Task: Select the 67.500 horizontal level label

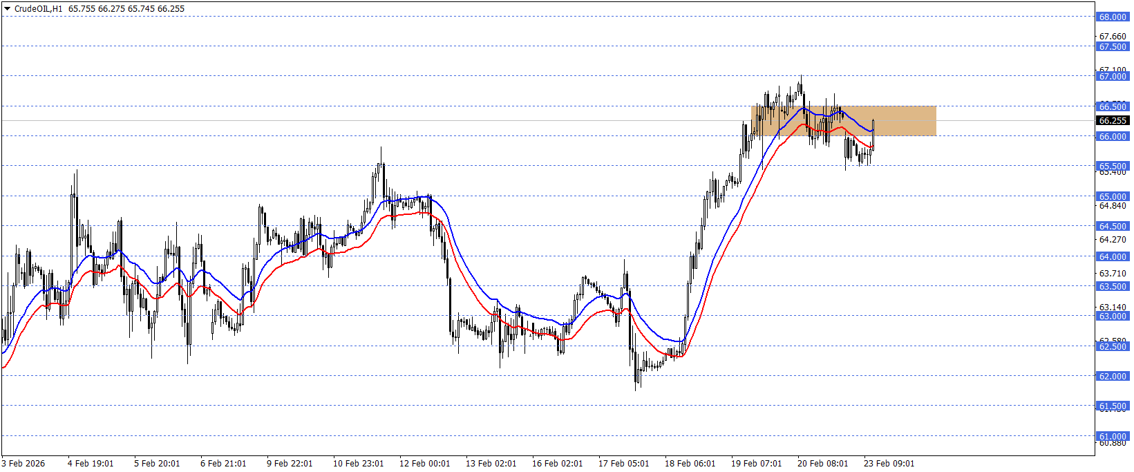Action: click(x=1113, y=47)
